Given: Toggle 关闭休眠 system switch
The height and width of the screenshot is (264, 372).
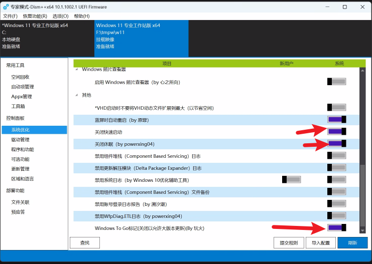Looking at the screenshot, I should coord(337,143).
